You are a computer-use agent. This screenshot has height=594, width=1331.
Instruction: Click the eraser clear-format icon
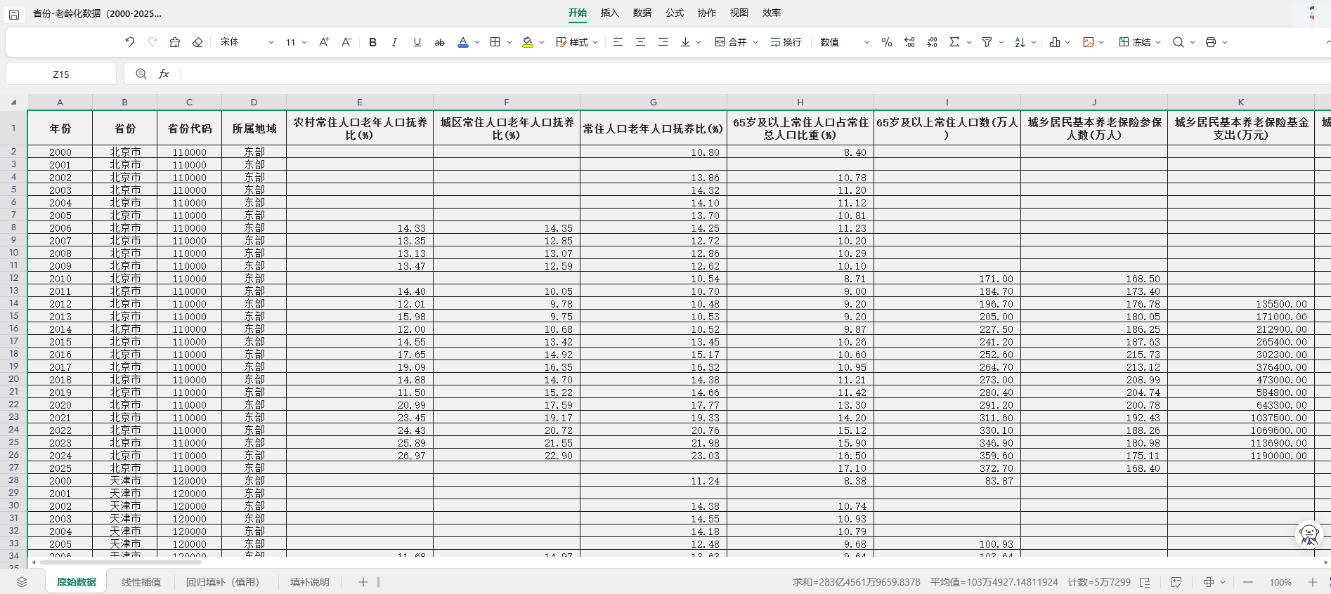coord(197,42)
